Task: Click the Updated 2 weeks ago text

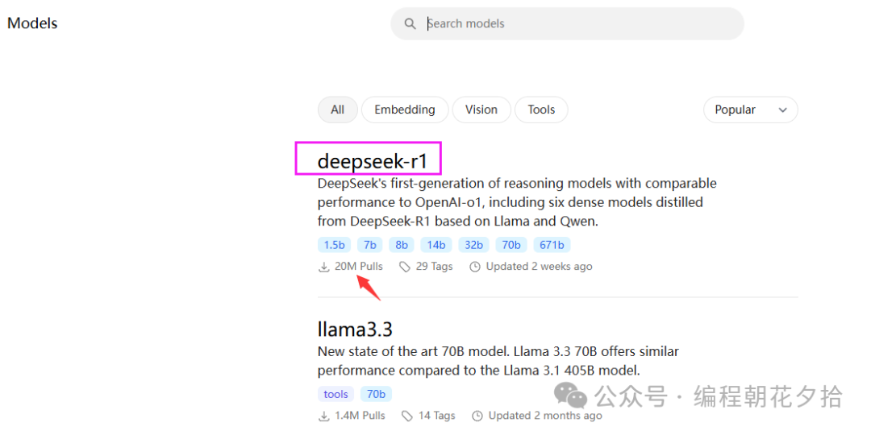Action: [540, 267]
